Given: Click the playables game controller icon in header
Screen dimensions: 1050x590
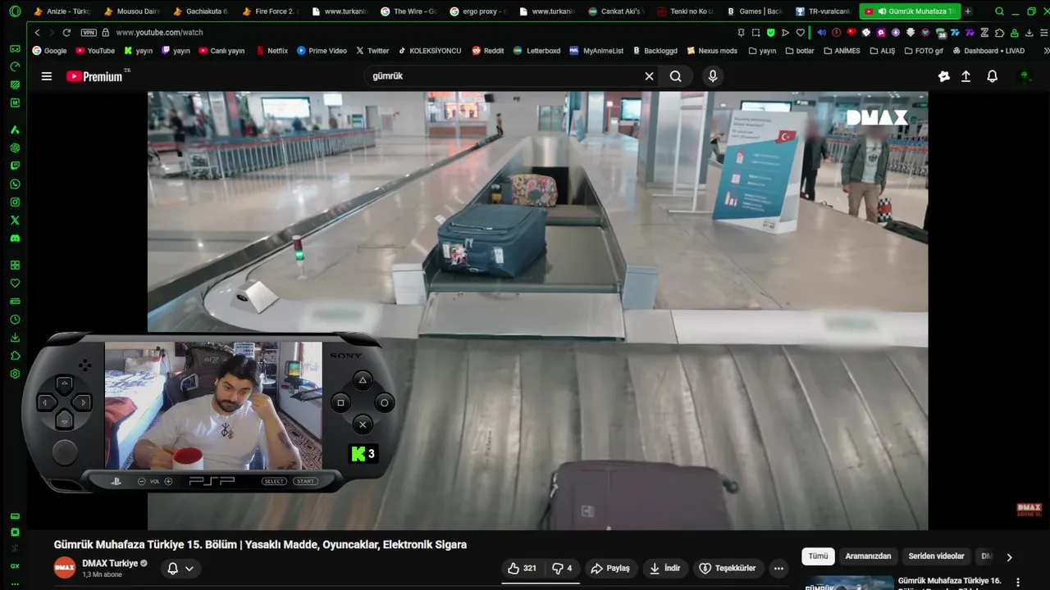Looking at the screenshot, I should 944,76.
